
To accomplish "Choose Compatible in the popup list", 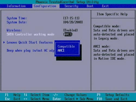I will (x=66, y=47).
